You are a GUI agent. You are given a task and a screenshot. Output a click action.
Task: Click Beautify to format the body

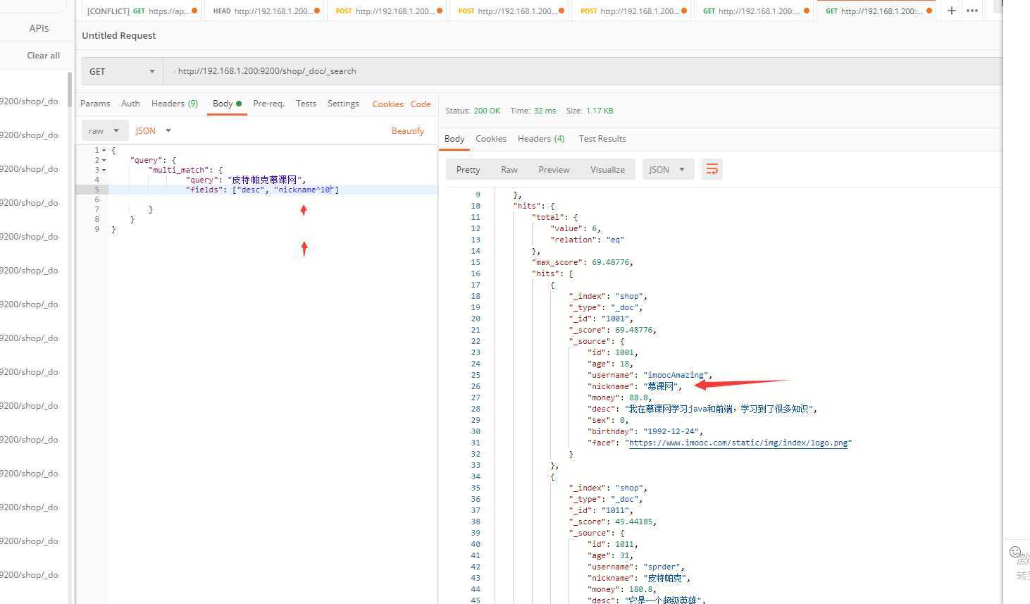[408, 131]
